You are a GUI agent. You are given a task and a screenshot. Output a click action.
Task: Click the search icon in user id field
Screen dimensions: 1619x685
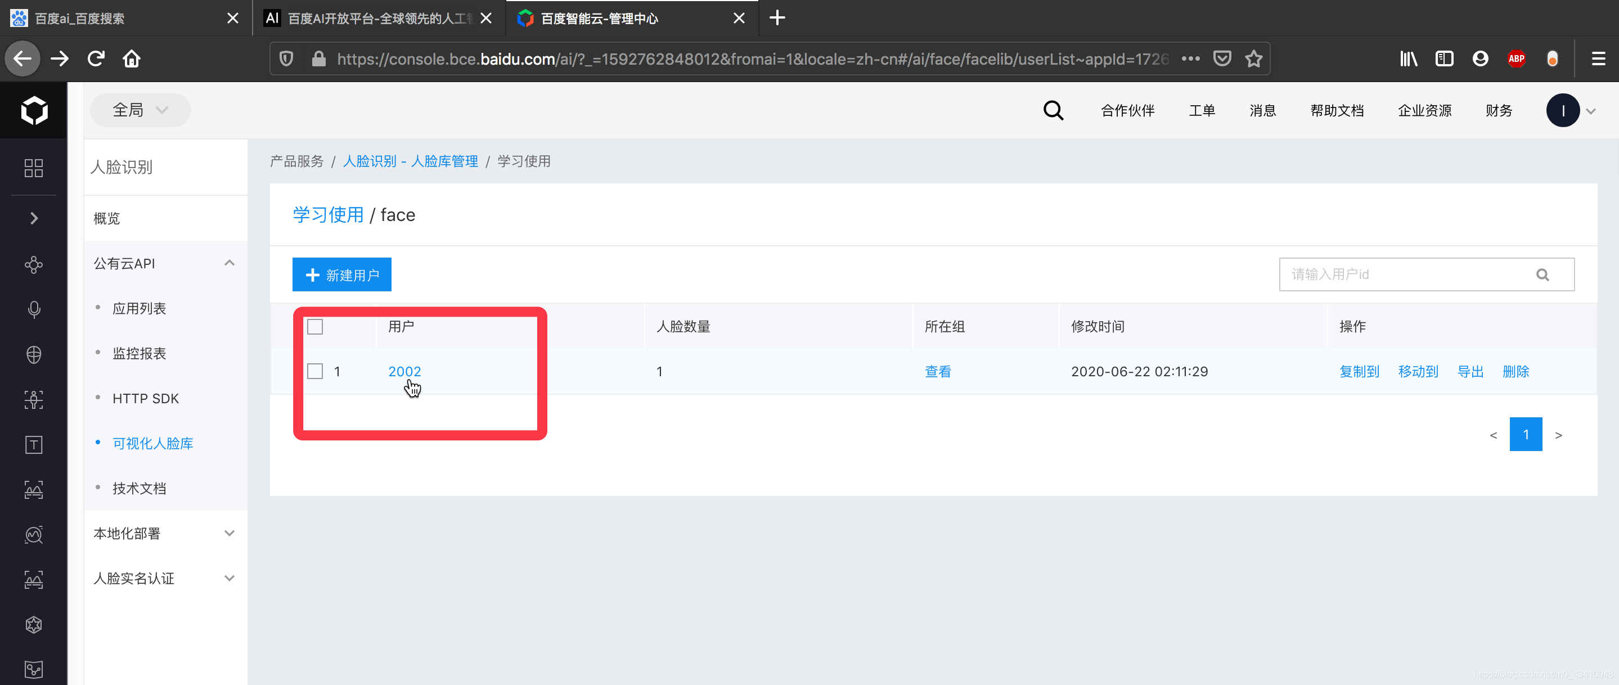tap(1542, 274)
